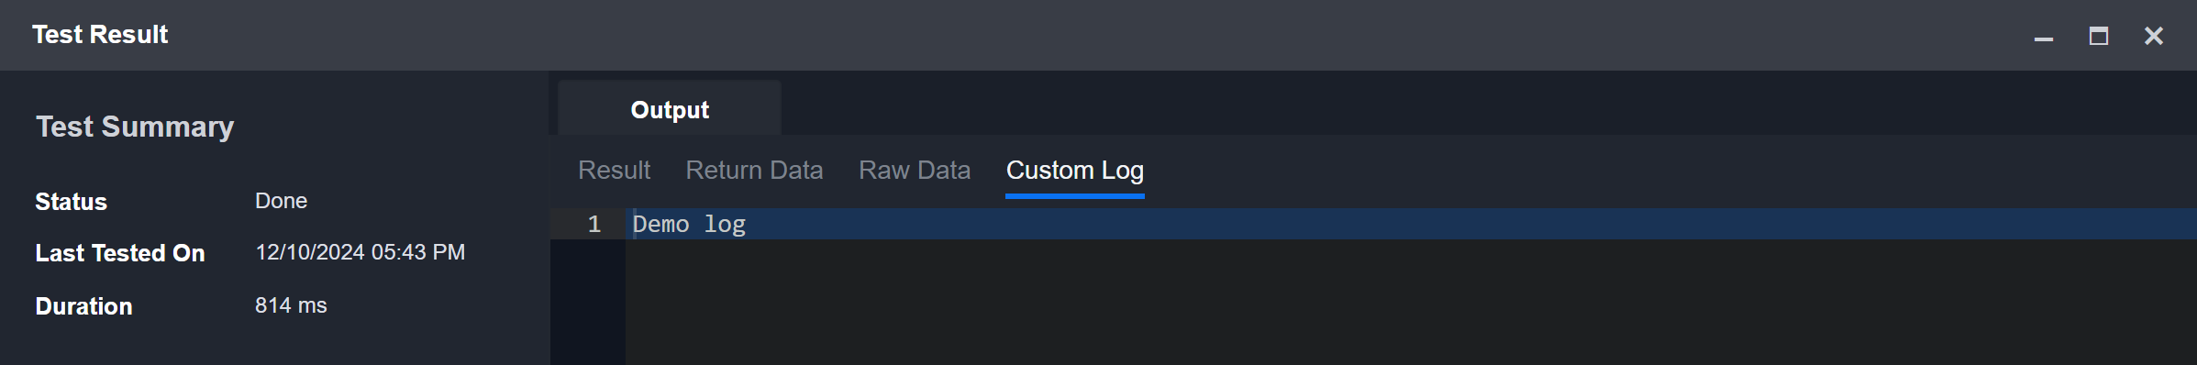Switch to the Result sub-tab
The image size is (2197, 365).
614,171
